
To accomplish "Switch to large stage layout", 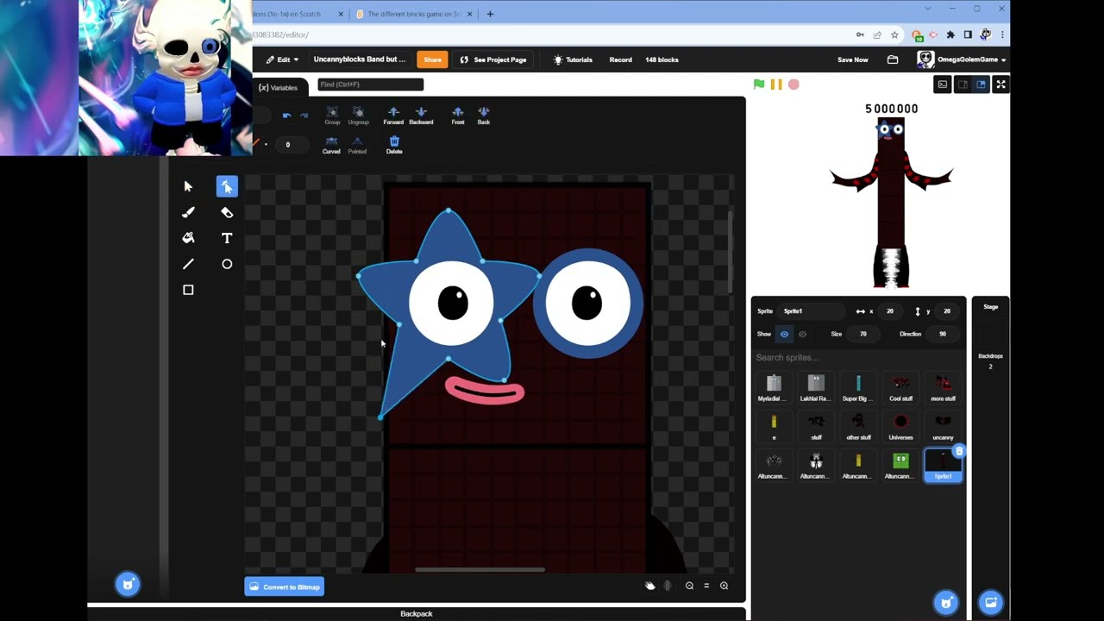I will tap(981, 84).
